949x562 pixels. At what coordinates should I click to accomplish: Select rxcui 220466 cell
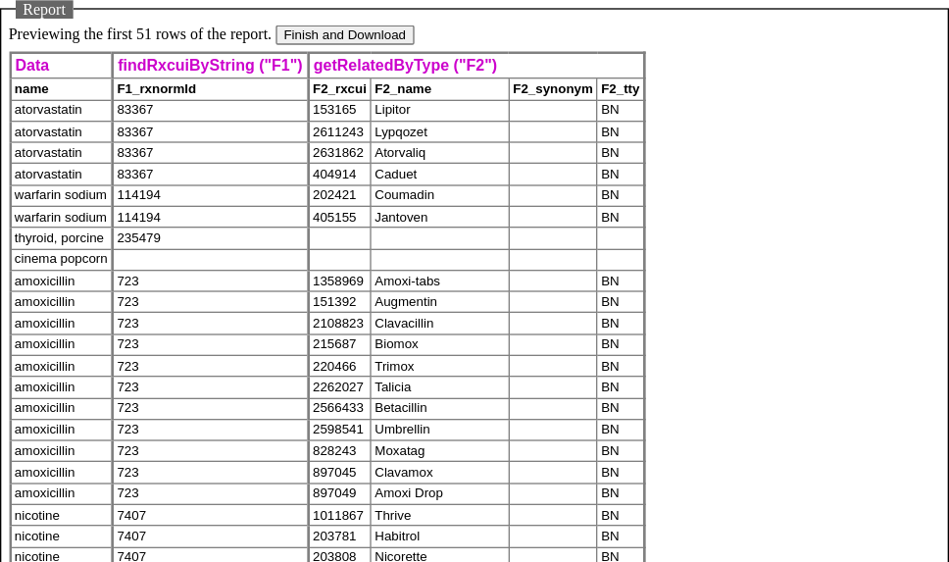339,367
